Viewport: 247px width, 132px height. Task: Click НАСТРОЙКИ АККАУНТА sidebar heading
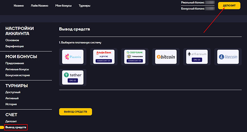click(20, 31)
